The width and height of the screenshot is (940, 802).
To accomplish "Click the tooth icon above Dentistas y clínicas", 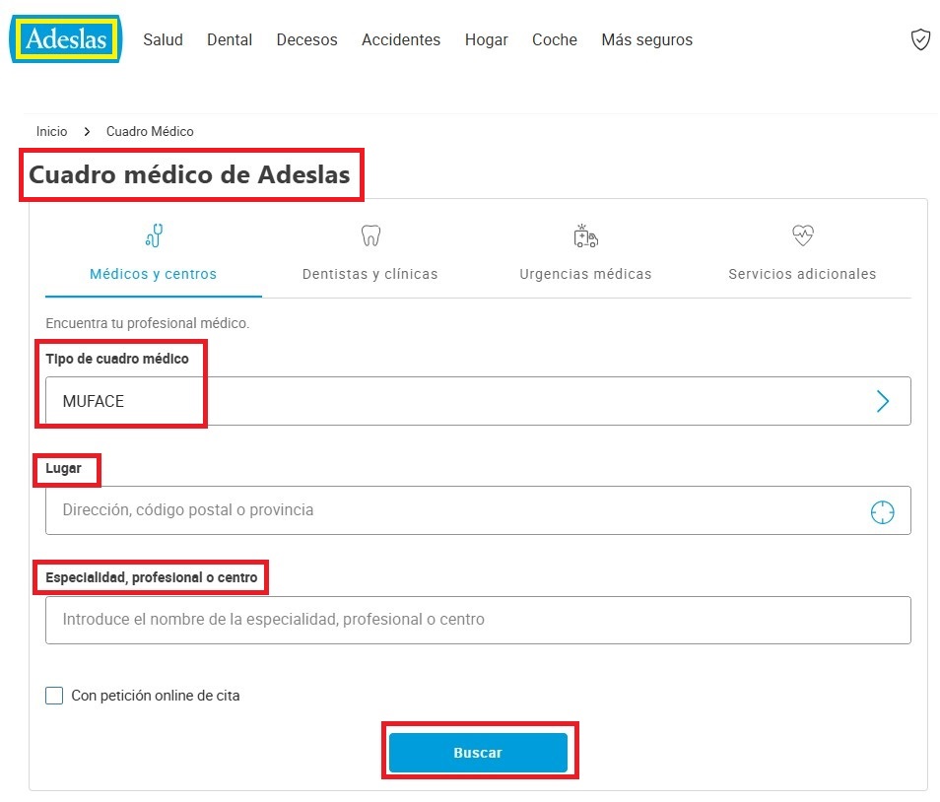I will point(369,235).
